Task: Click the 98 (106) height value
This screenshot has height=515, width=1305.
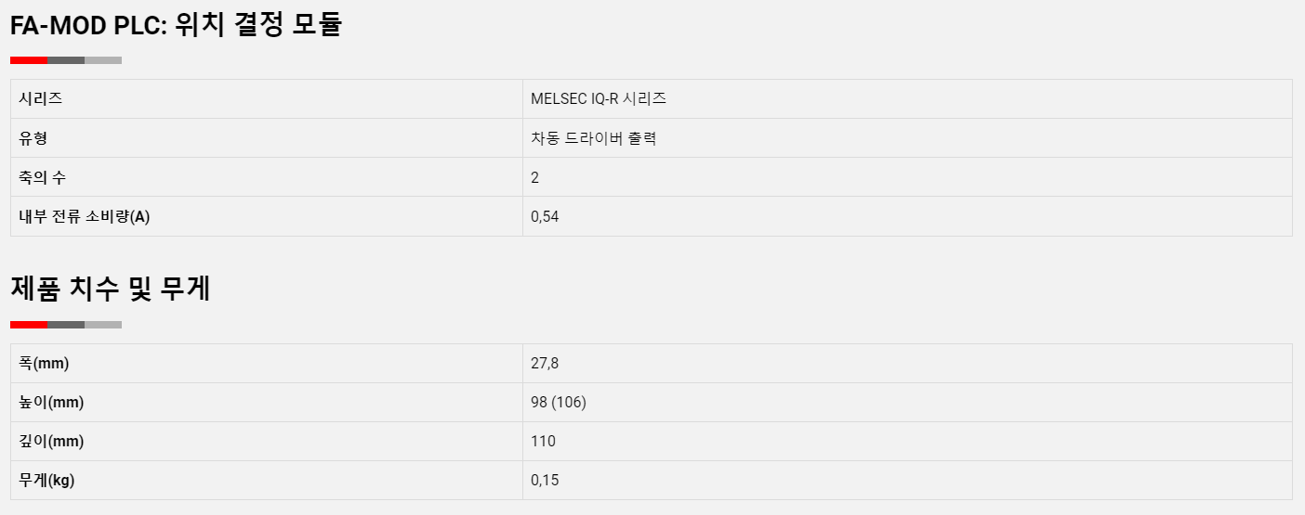Action: click(x=559, y=402)
